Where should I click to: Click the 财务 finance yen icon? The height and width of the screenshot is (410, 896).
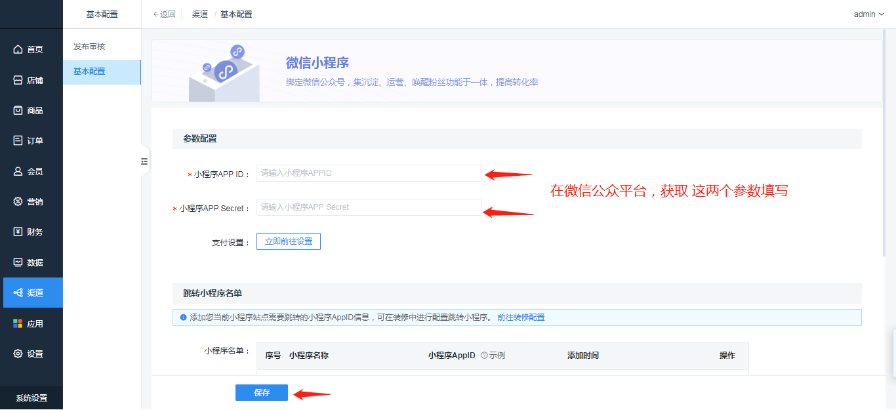(x=18, y=232)
